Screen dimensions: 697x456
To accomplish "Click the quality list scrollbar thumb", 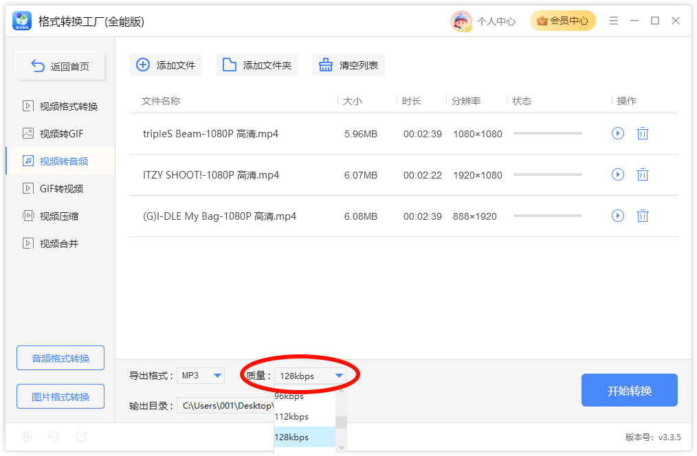I will click(341, 422).
